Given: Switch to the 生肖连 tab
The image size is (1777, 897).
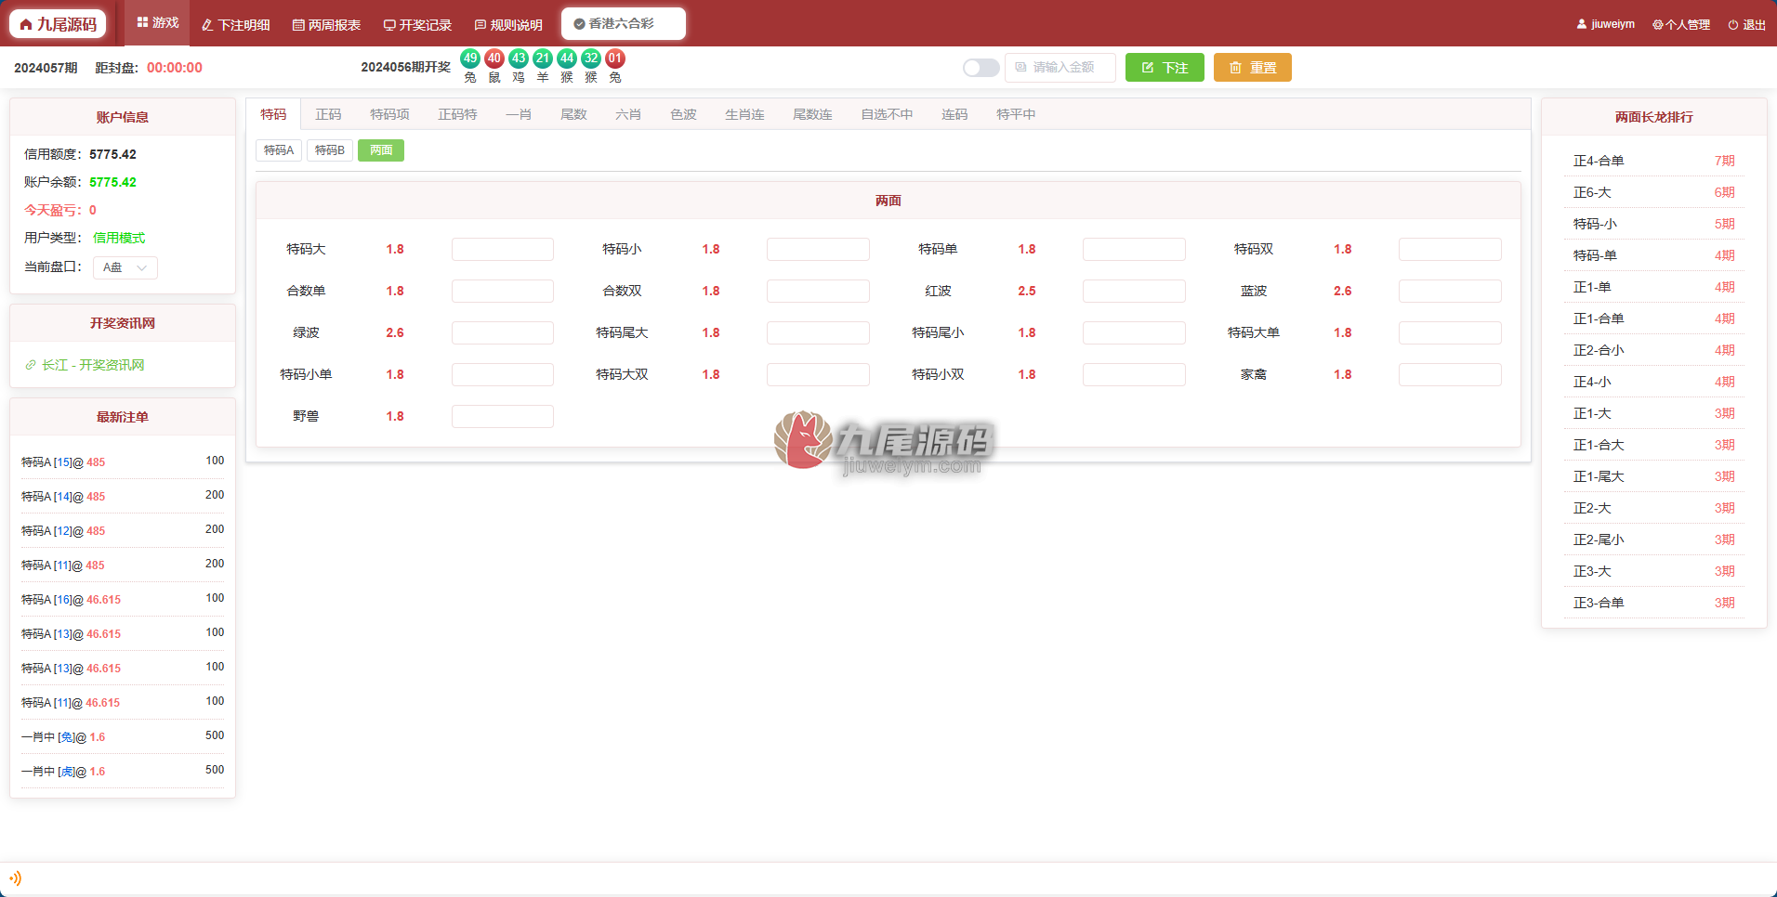Looking at the screenshot, I should point(744,114).
